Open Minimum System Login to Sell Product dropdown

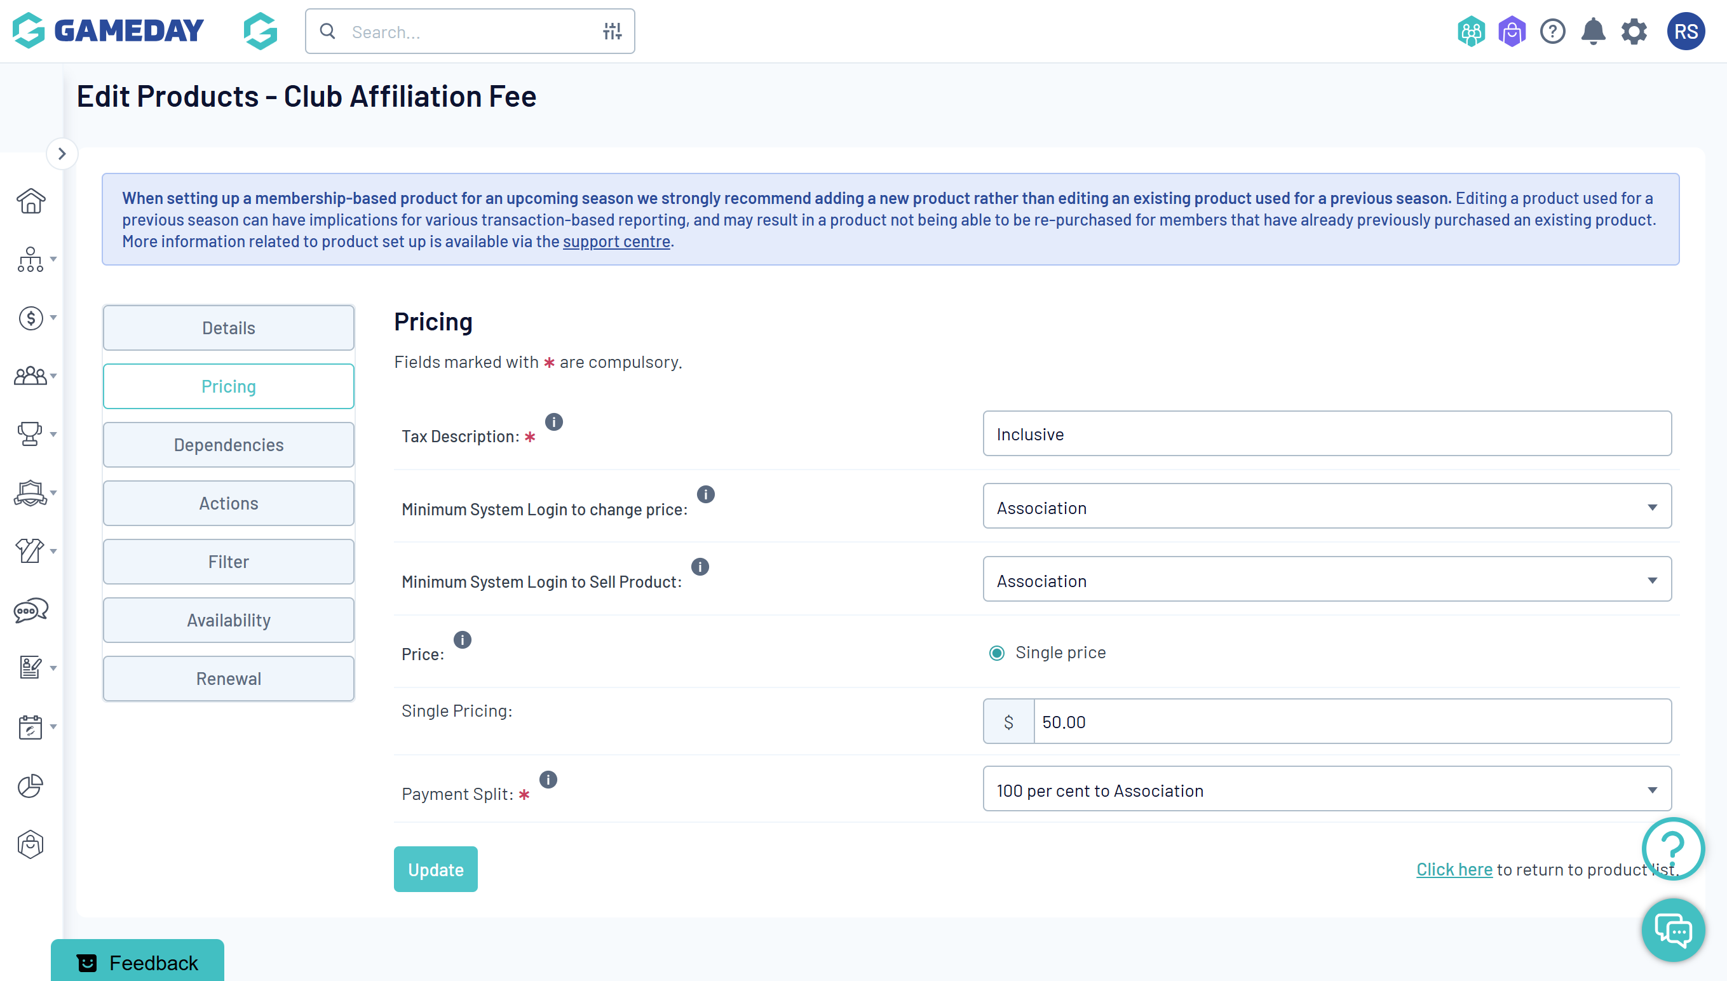point(1327,579)
